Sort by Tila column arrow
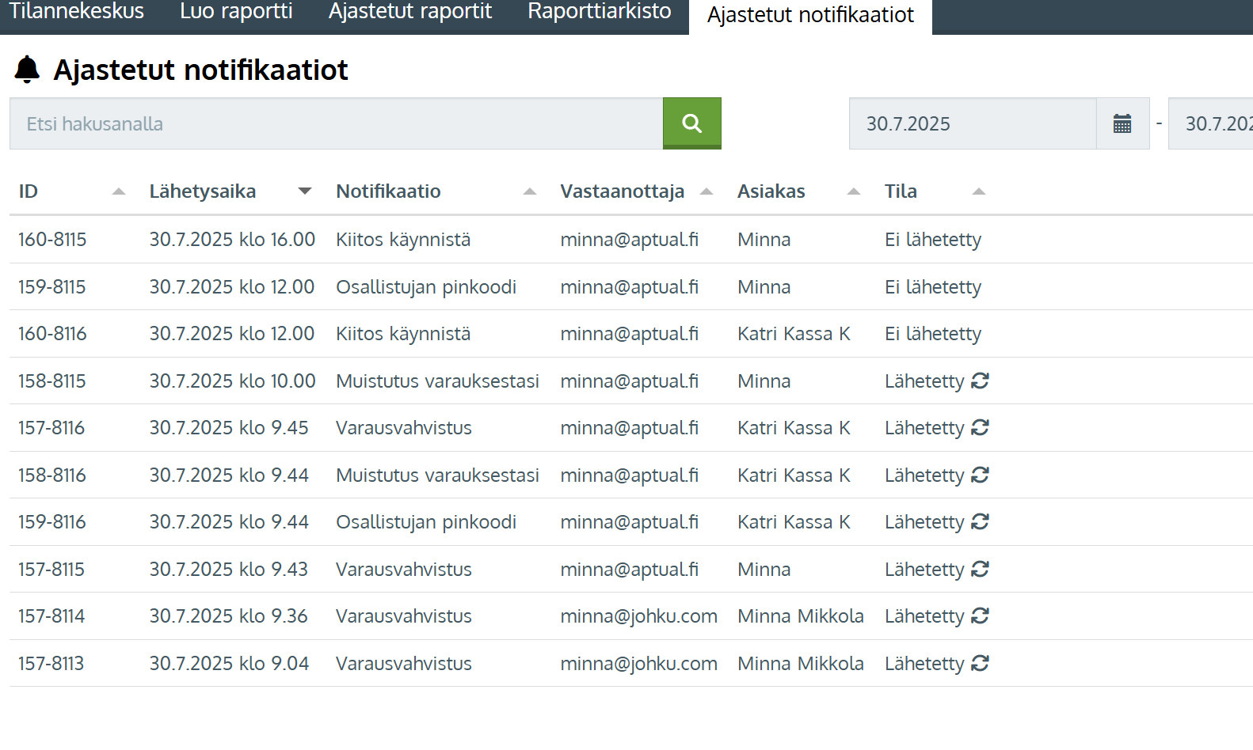The width and height of the screenshot is (1253, 750). (x=979, y=191)
